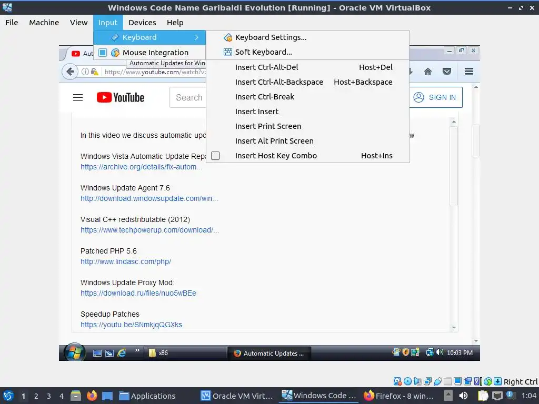The width and height of the screenshot is (539, 404).
Task: Click the VirtualBox mouse integration status icon
Action: pyautogui.click(x=488, y=381)
